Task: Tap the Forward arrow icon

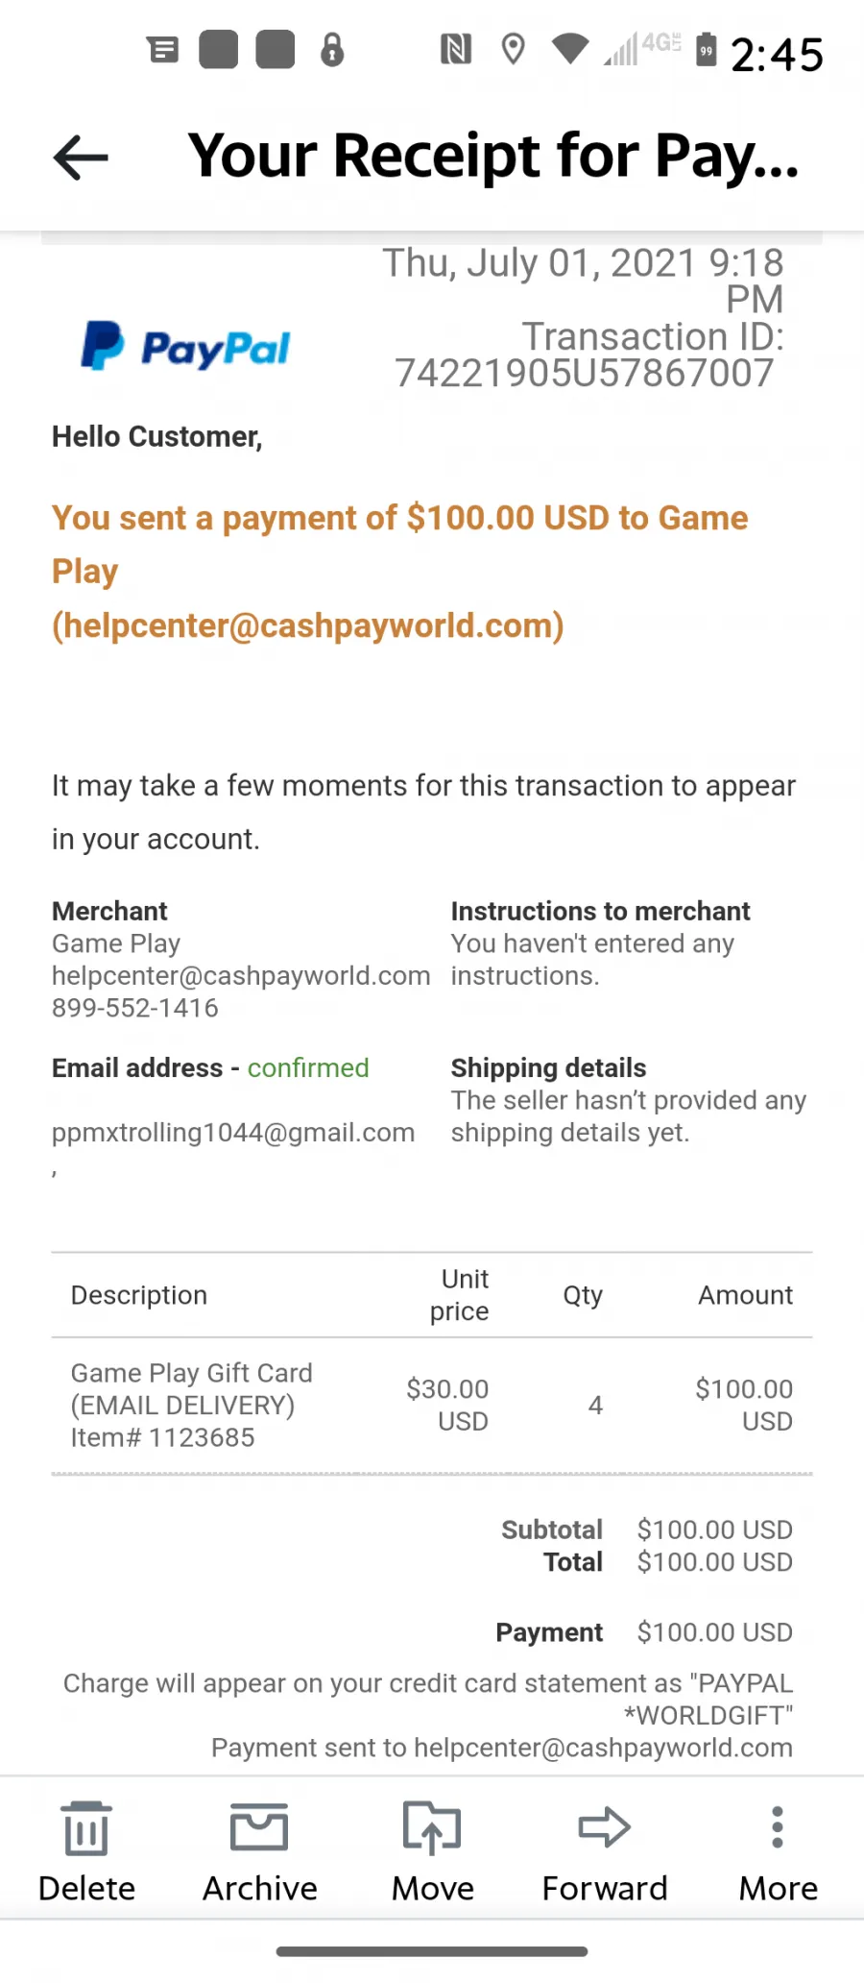Action: click(605, 1827)
